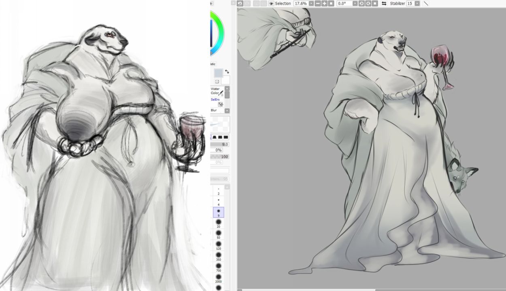Select brush size preset 2000
Image resolution: width=506 pixels, height=291 pixels.
coord(219,278)
